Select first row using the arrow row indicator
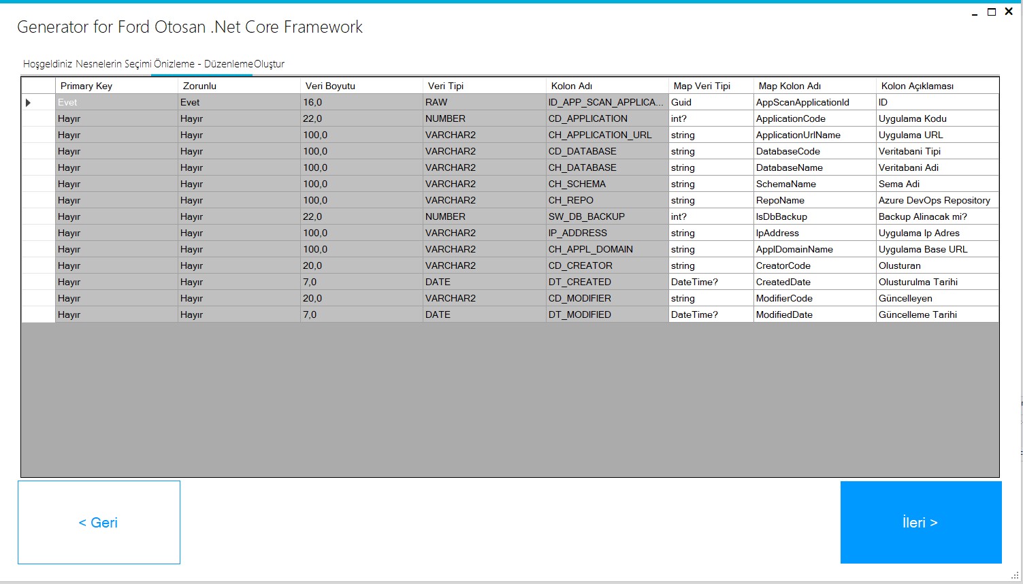The image size is (1023, 584). tap(29, 103)
